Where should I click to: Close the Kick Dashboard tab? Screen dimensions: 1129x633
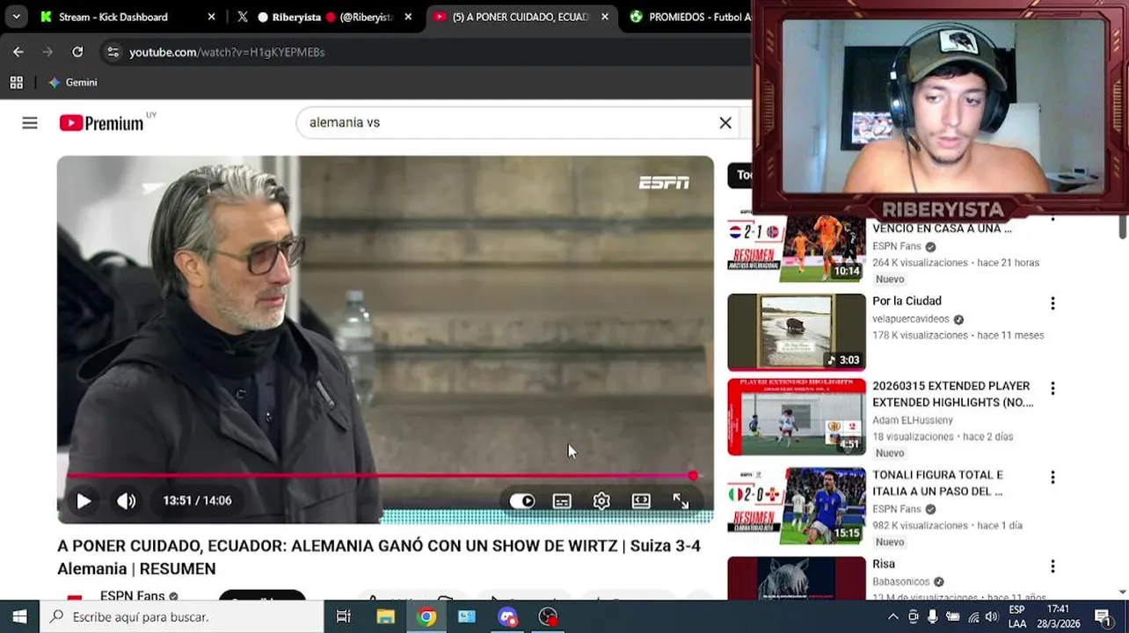(x=211, y=17)
